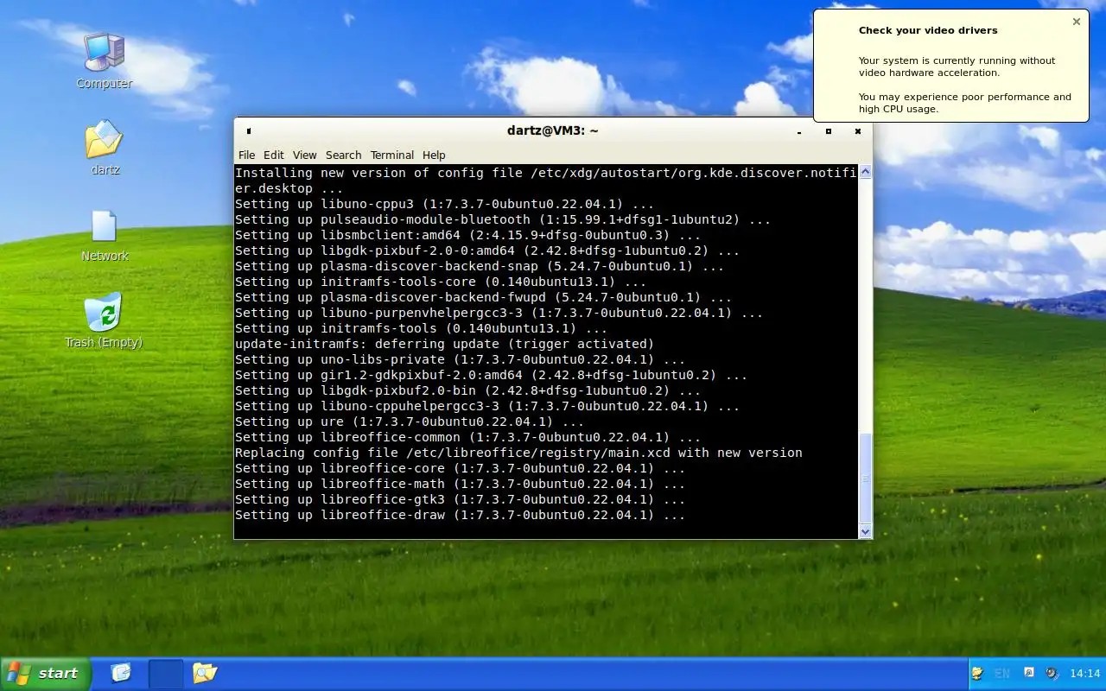
Task: Maximize the dartz@VM3 terminal window
Action: [x=829, y=131]
